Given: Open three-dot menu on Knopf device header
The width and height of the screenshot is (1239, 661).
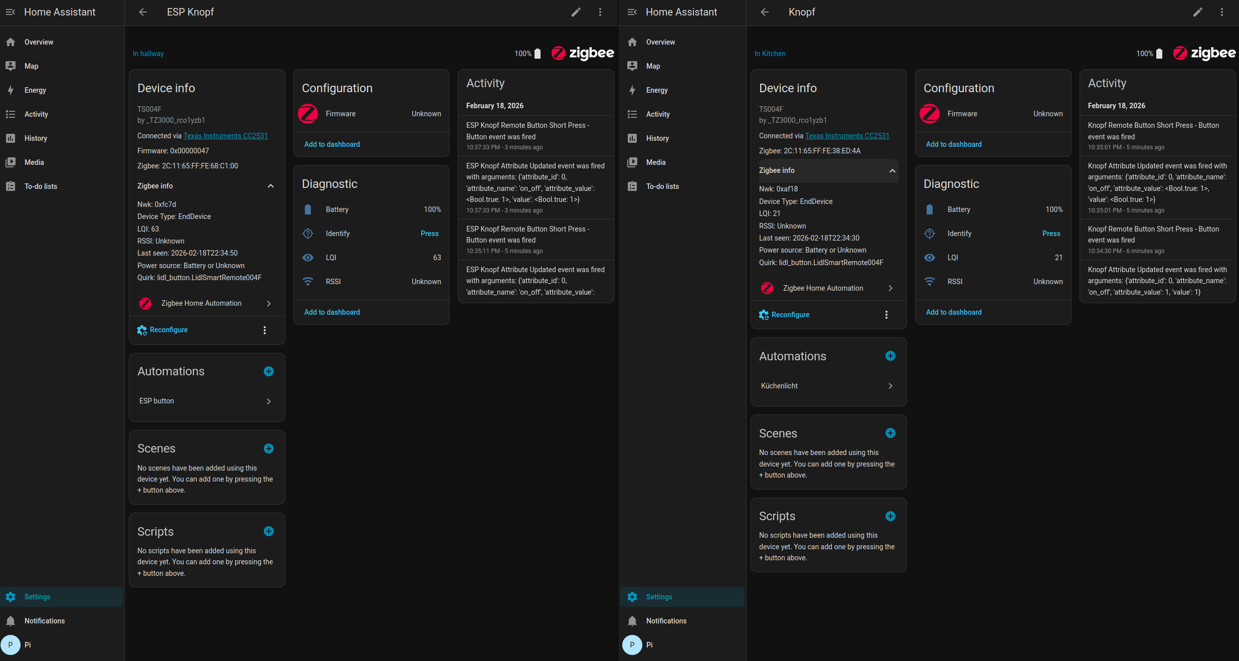Looking at the screenshot, I should (x=1221, y=12).
